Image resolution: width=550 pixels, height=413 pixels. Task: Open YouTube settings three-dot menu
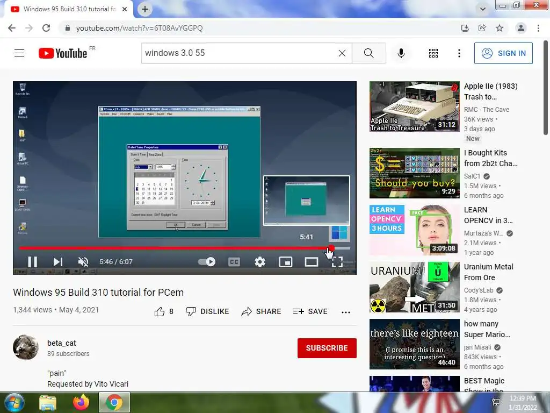(459, 53)
